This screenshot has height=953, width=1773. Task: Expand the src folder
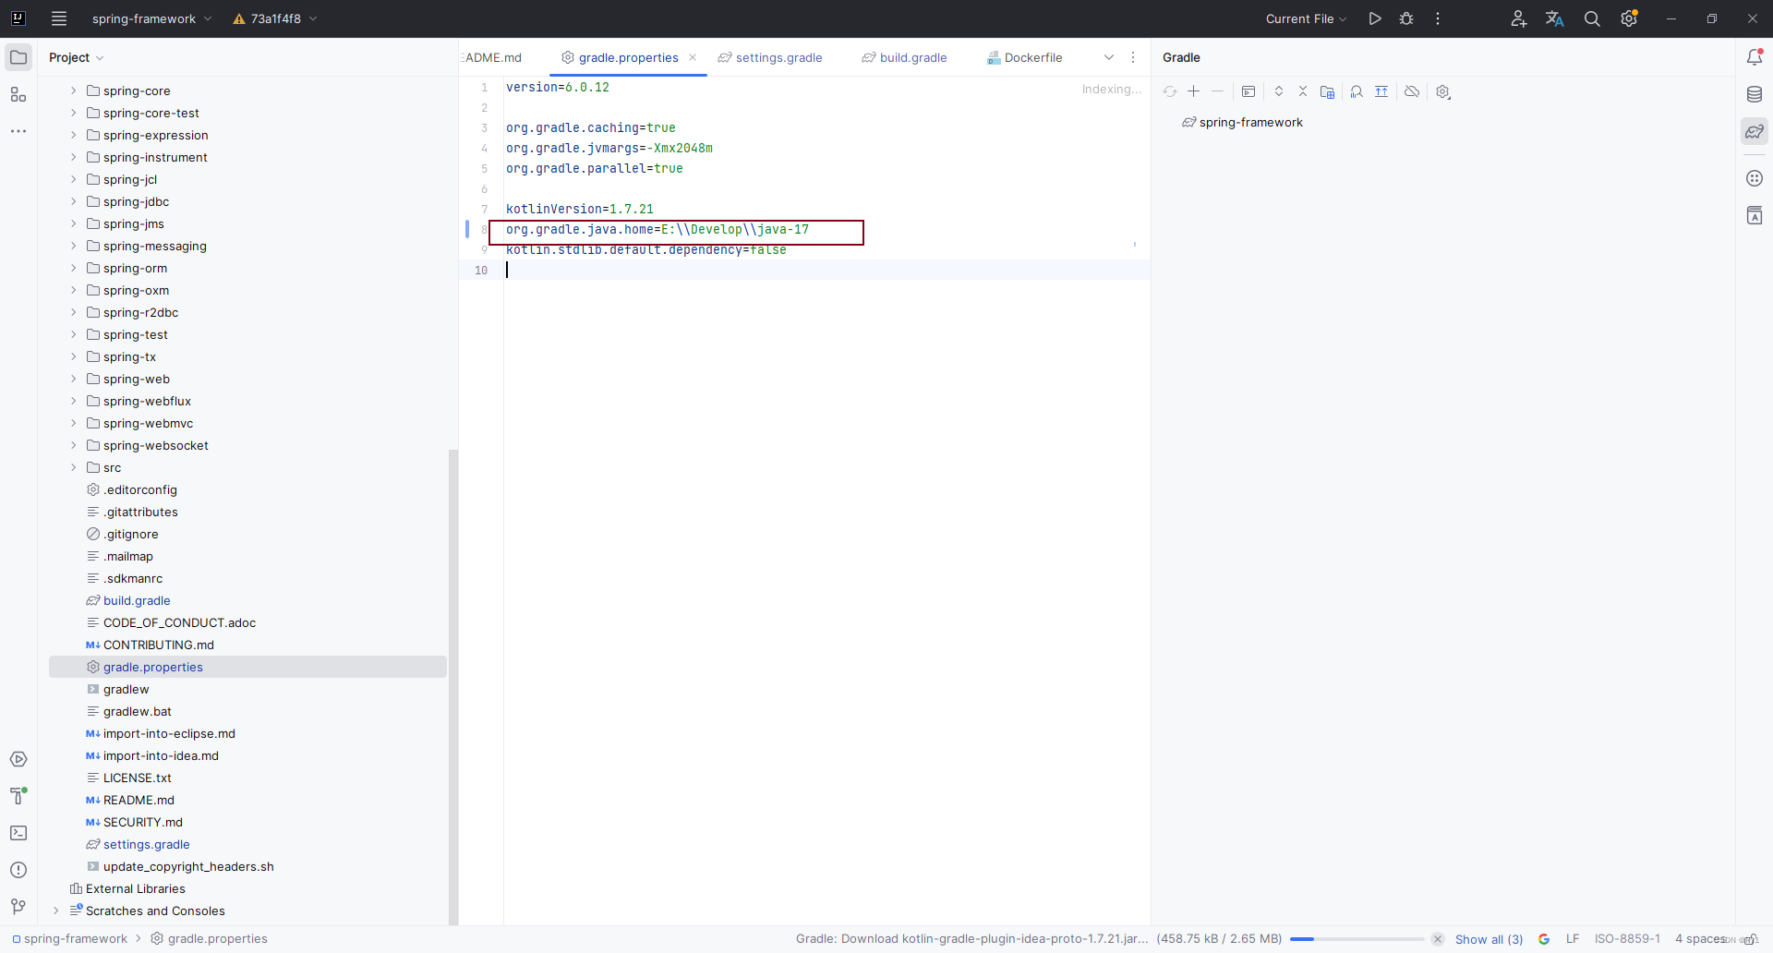pos(74,467)
